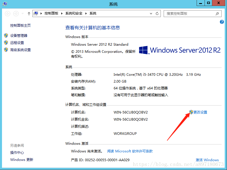This screenshot has width=227, height=170.
Task: Click 更改设置 link
Action: click(x=200, y=112)
